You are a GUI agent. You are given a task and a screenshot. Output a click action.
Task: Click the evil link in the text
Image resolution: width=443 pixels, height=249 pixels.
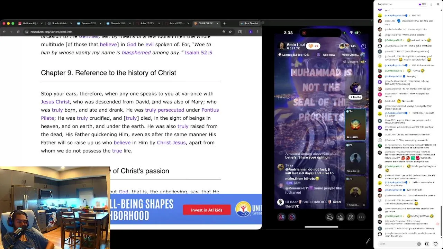149,44
